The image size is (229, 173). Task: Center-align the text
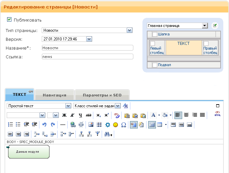[x=186, y=115]
